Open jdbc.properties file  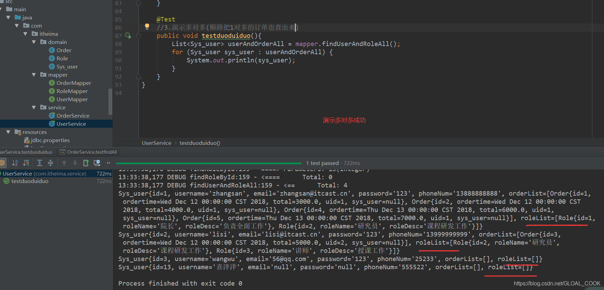50,140
